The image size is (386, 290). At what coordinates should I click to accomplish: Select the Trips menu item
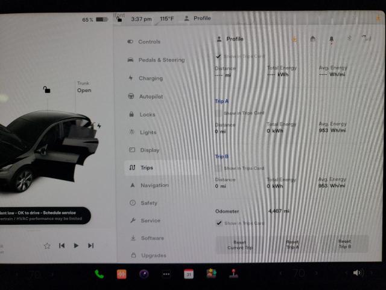pyautogui.click(x=162, y=168)
